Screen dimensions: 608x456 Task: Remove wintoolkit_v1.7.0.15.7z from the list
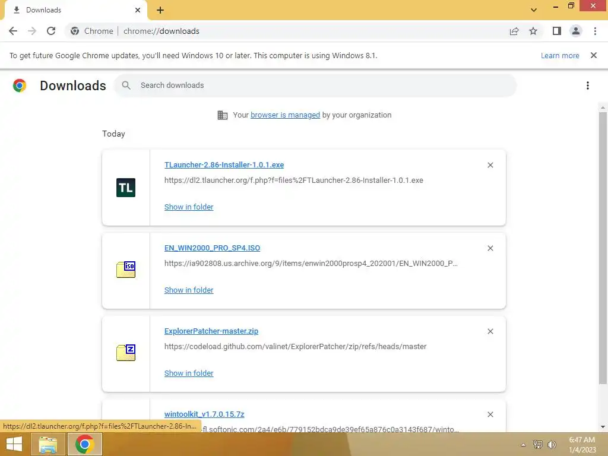490,414
